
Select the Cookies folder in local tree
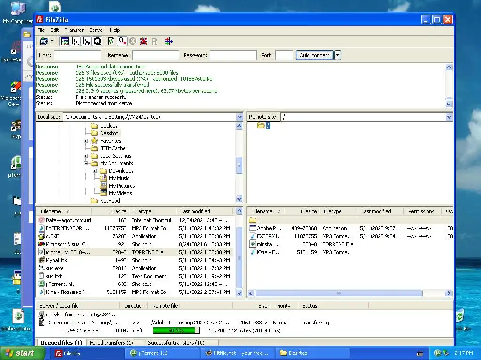click(x=109, y=126)
